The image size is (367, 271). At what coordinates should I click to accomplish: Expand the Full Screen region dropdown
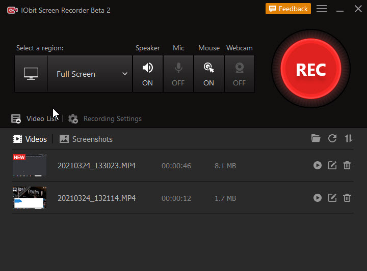[90, 74]
